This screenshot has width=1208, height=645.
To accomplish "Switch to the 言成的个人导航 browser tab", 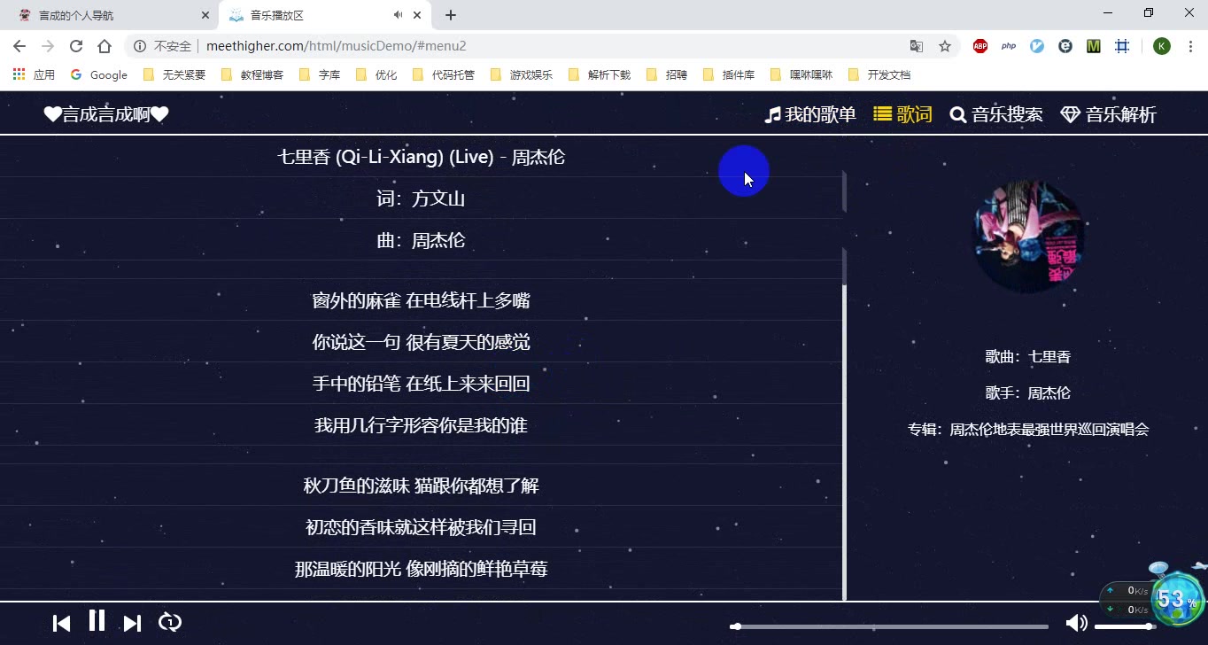I will pyautogui.click(x=111, y=15).
